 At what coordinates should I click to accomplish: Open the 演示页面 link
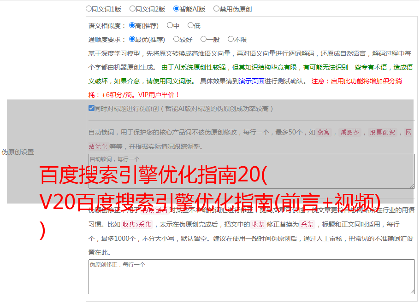coord(252,81)
